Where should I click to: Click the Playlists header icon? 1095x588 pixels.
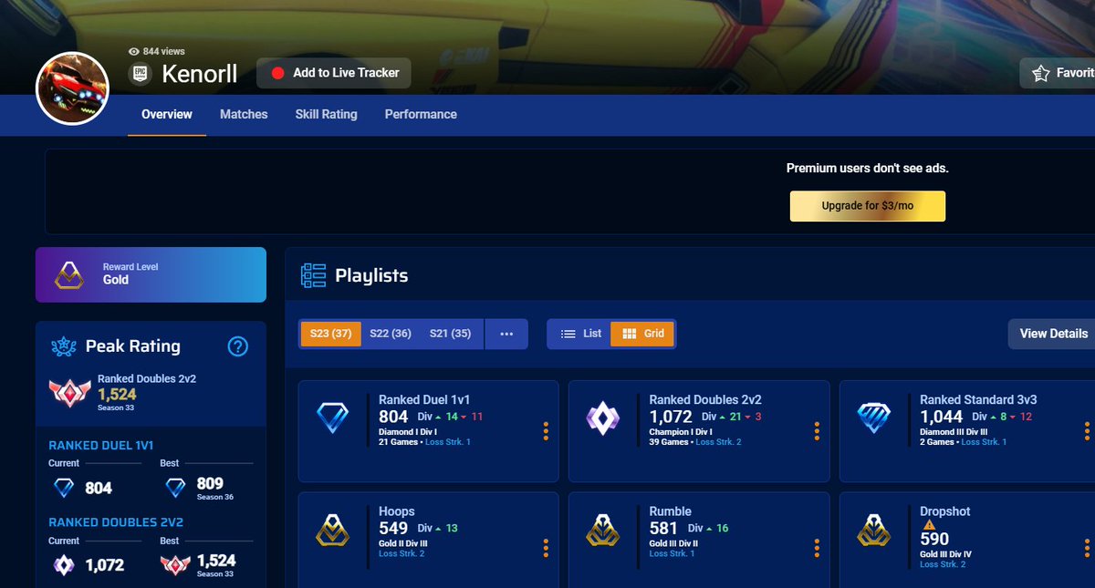(314, 275)
